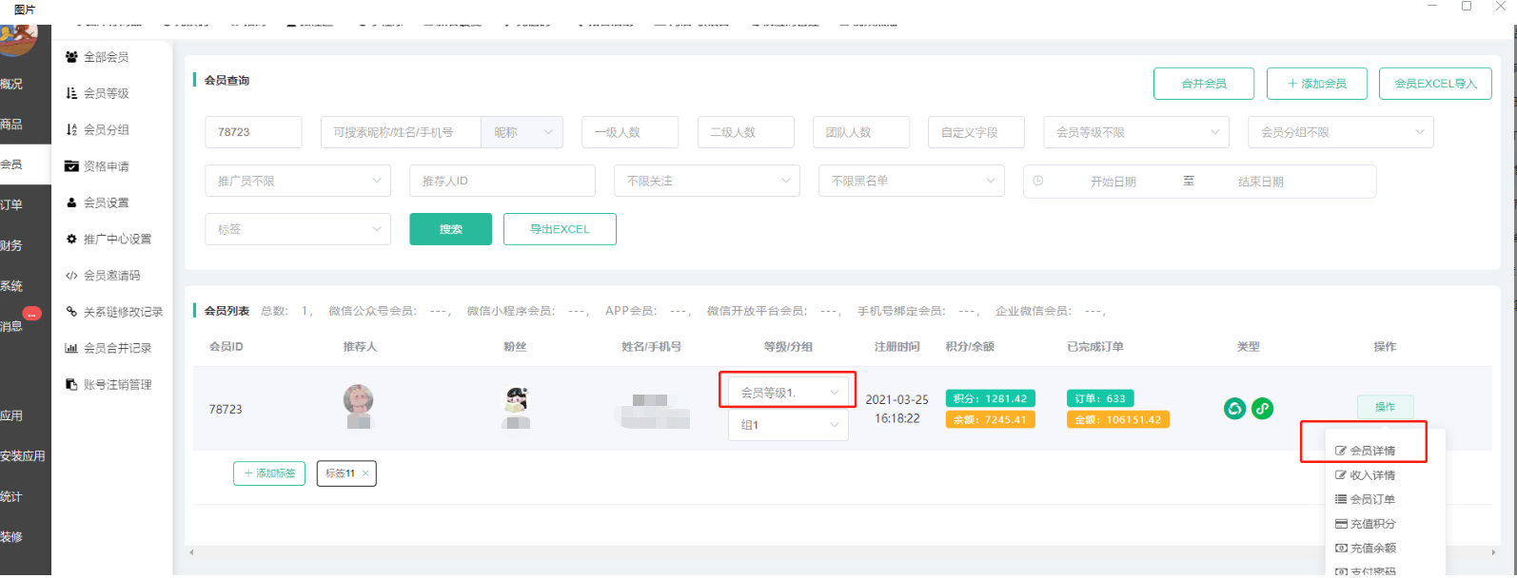Open 会员邀请码 sidebar entry
The image size is (1517, 578).
click(111, 276)
